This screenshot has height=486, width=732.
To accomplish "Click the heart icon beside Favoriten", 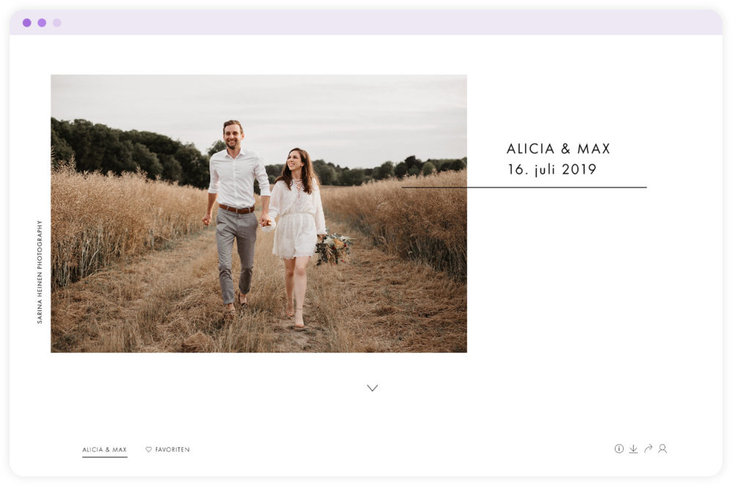I will [x=149, y=449].
